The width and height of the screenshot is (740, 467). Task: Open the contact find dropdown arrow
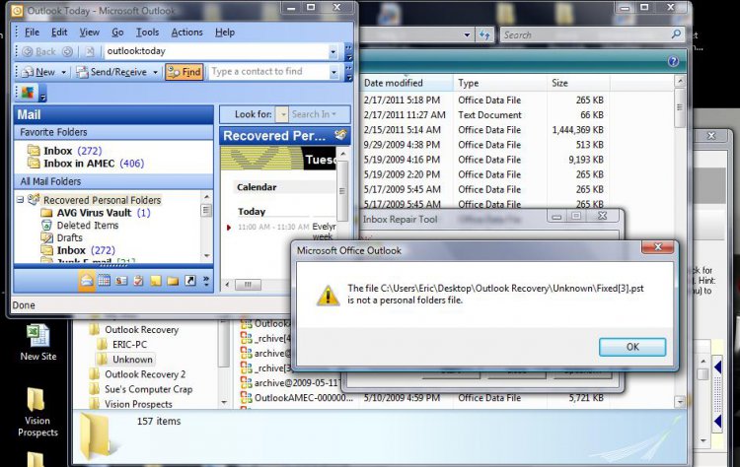tap(333, 72)
